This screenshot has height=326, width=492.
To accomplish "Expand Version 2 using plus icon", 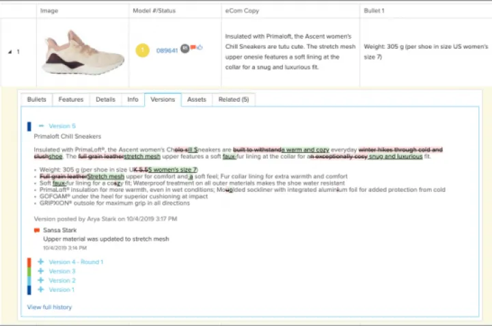I will coord(41,280).
